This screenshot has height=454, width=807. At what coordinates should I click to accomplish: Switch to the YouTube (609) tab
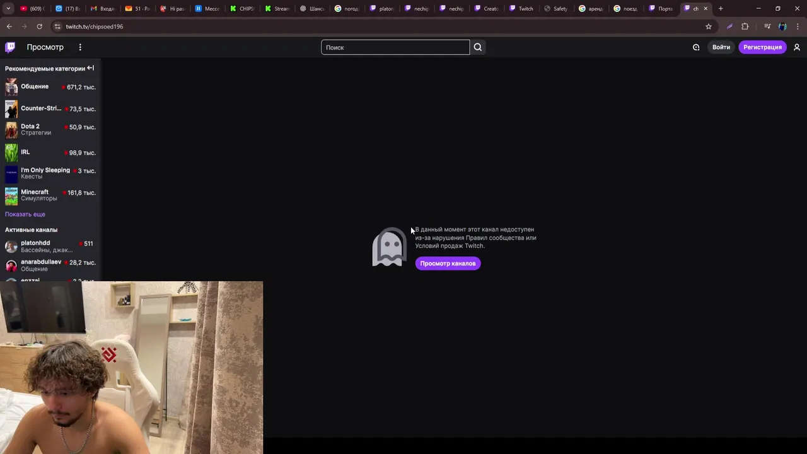32,8
